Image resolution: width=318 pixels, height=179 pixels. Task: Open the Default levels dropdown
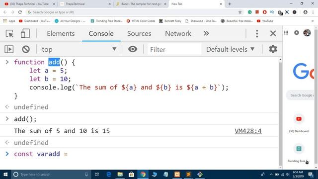point(230,49)
